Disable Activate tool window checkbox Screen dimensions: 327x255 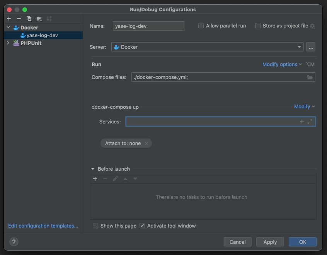pyautogui.click(x=142, y=226)
